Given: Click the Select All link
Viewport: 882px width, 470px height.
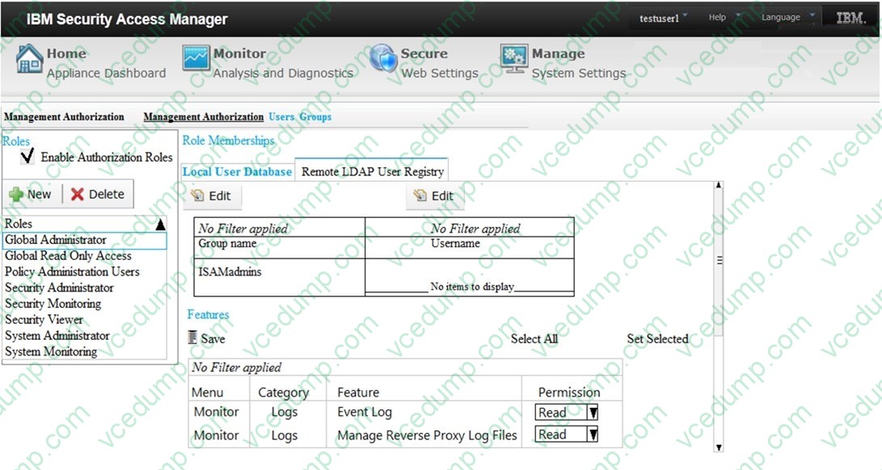Looking at the screenshot, I should 534,339.
